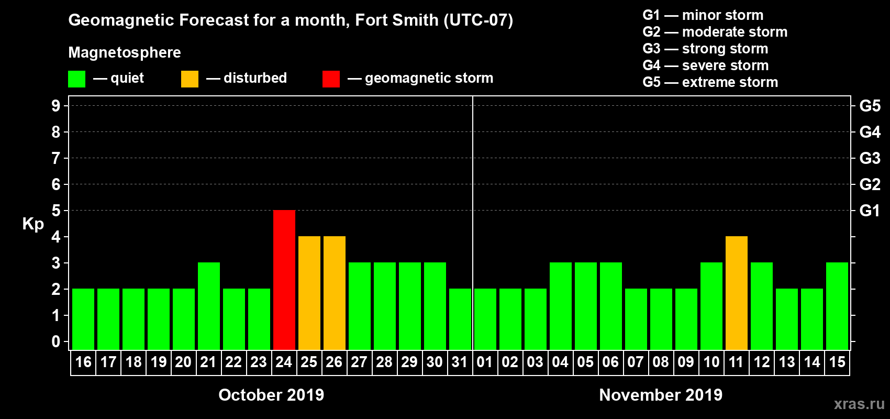Click the G2 — moderate storm legend line
Screen dimensions: 890x419
[715, 32]
